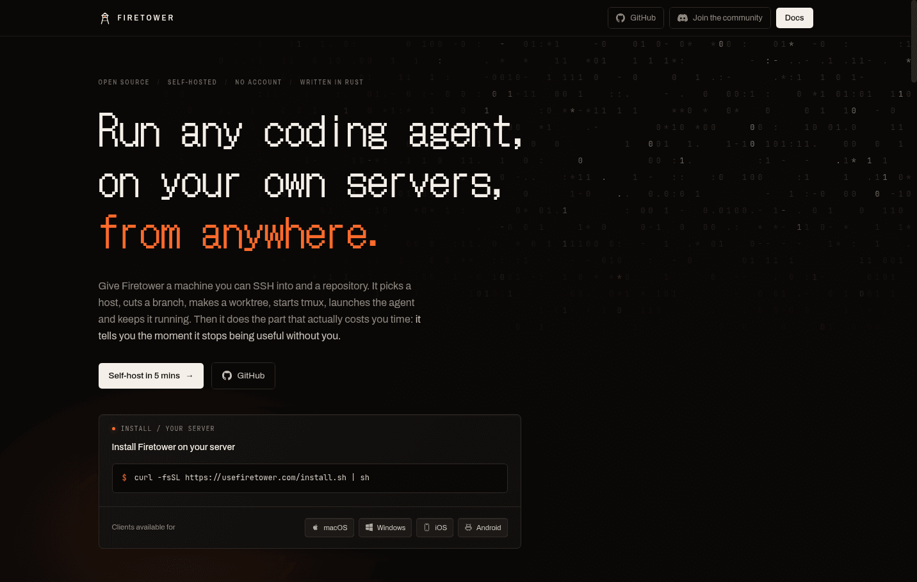
Task: Click the 'on your own servers,' headline
Action: (300, 184)
